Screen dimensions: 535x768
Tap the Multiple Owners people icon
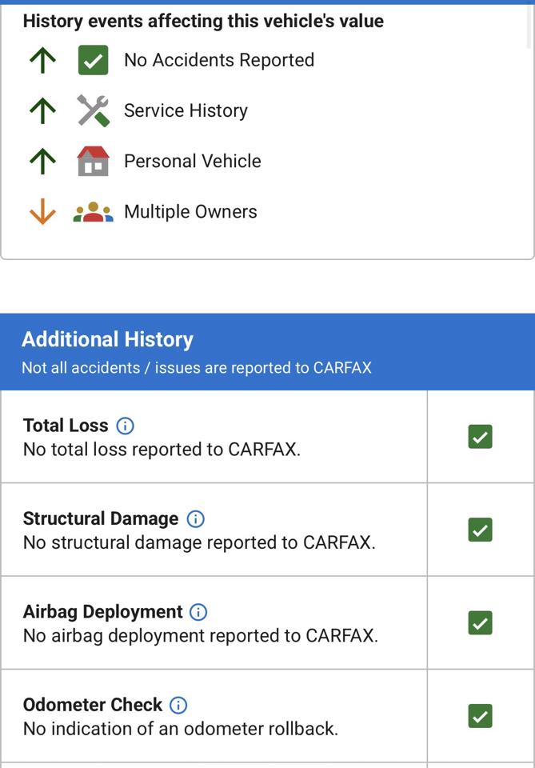pos(93,212)
